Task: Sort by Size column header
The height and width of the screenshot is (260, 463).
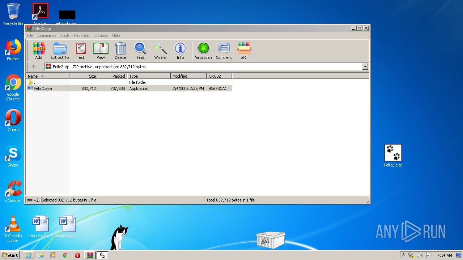Action: point(84,76)
